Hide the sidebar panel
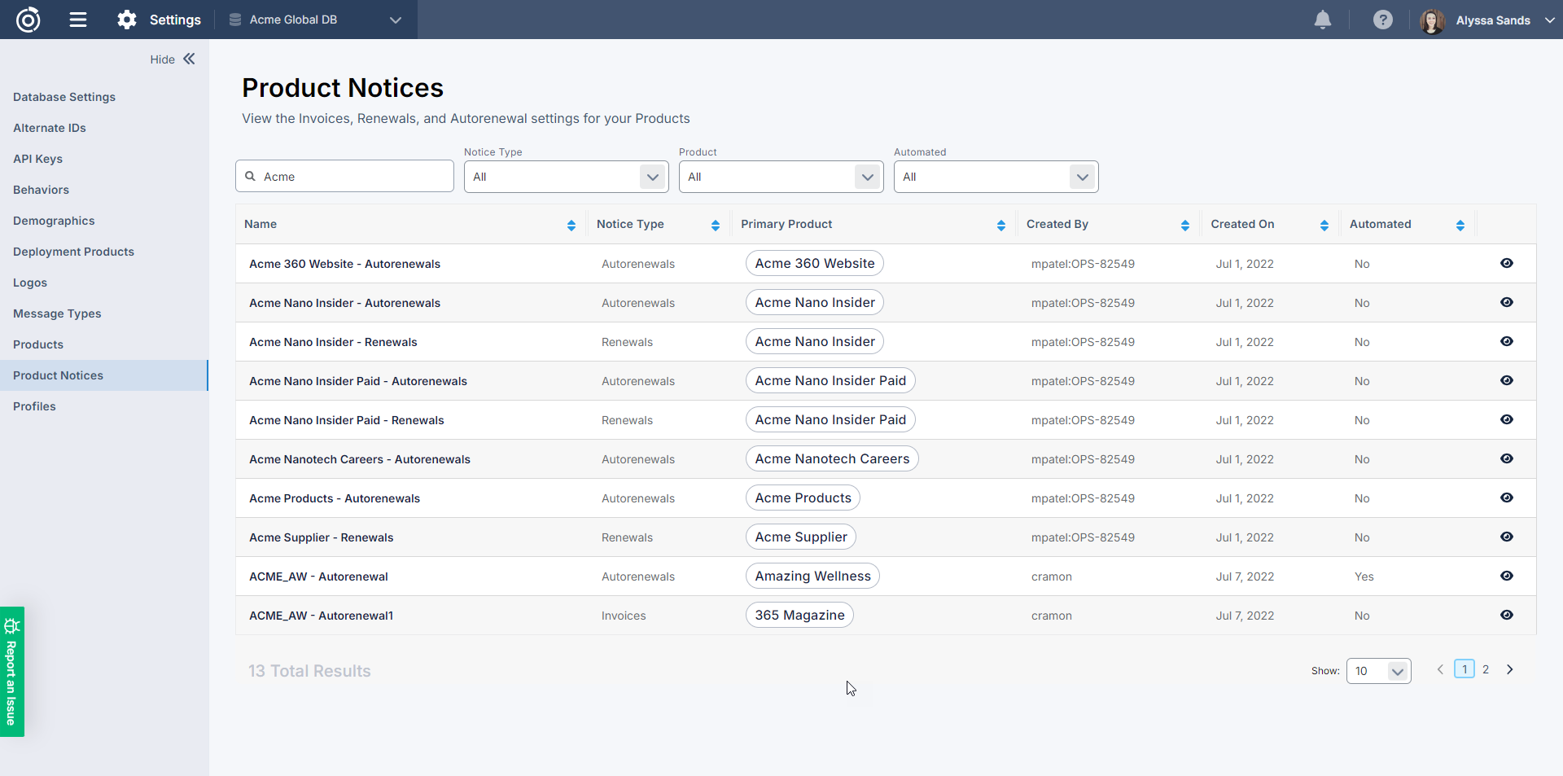The width and height of the screenshot is (1563, 776). coord(173,59)
